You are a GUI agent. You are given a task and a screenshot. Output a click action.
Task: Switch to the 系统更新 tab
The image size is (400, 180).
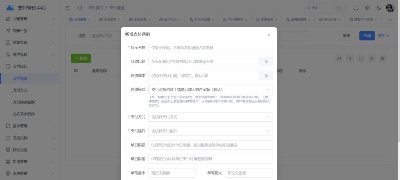[110, 19]
